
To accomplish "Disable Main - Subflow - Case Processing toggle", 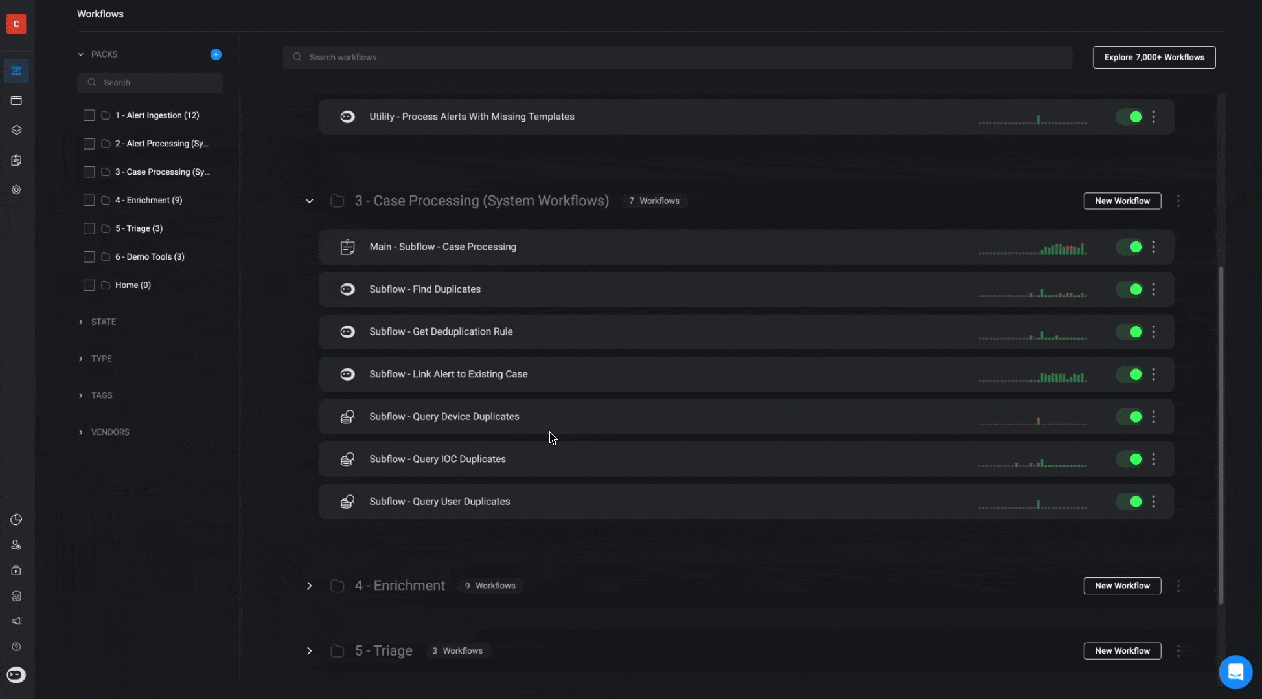I will [1129, 247].
